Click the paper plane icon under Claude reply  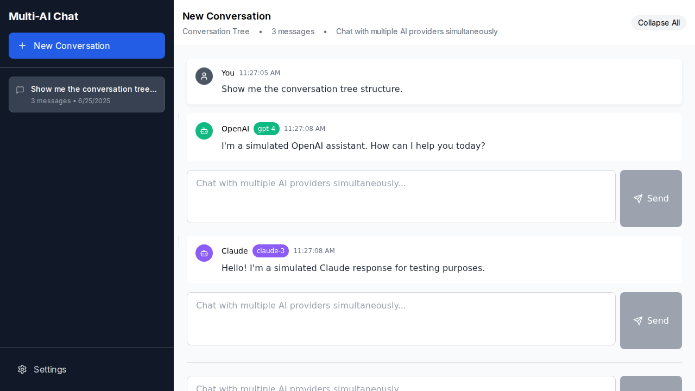638,321
